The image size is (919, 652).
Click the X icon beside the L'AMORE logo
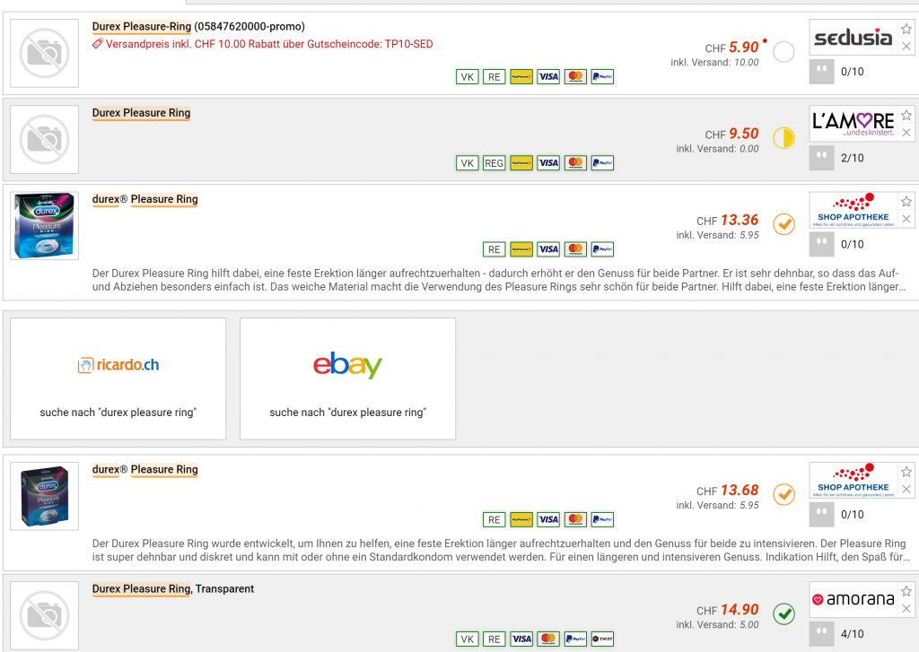906,133
